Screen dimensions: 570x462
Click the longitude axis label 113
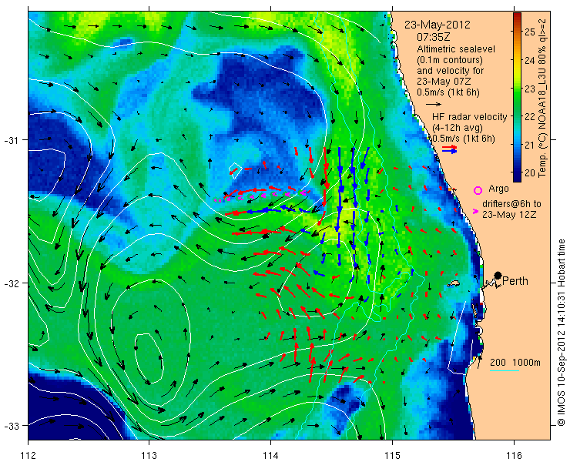pos(149,455)
